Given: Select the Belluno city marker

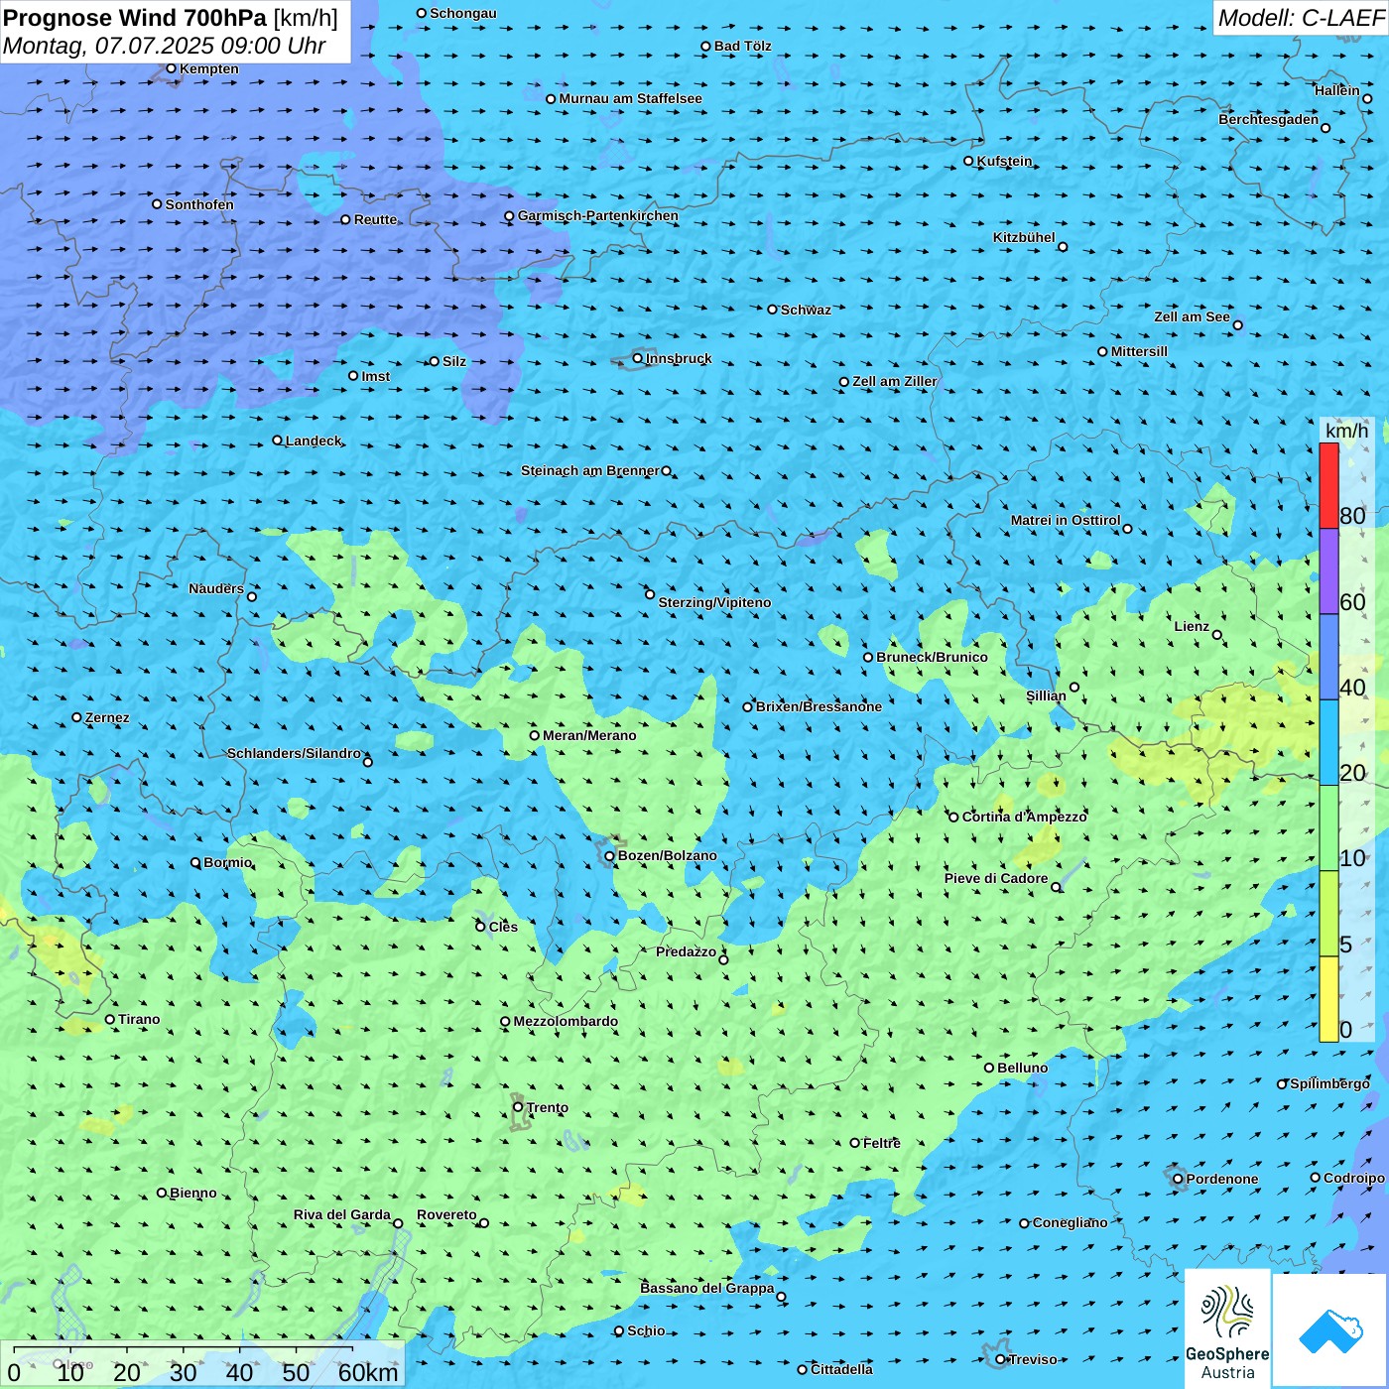Looking at the screenshot, I should pyautogui.click(x=989, y=1069).
